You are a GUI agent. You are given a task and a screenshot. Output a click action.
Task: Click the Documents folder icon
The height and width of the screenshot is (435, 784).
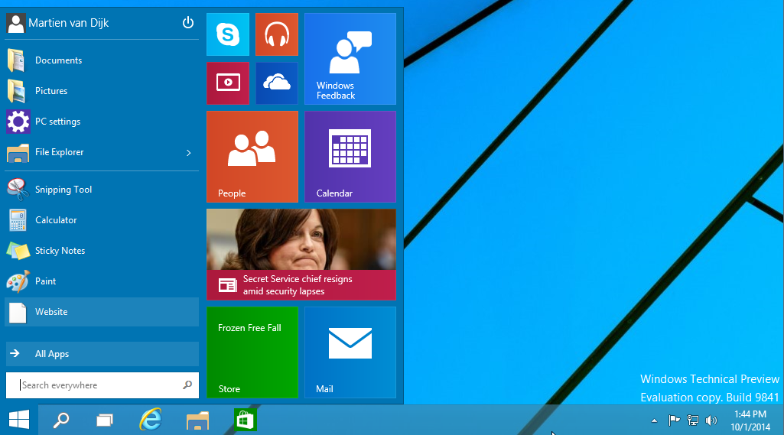click(x=16, y=60)
